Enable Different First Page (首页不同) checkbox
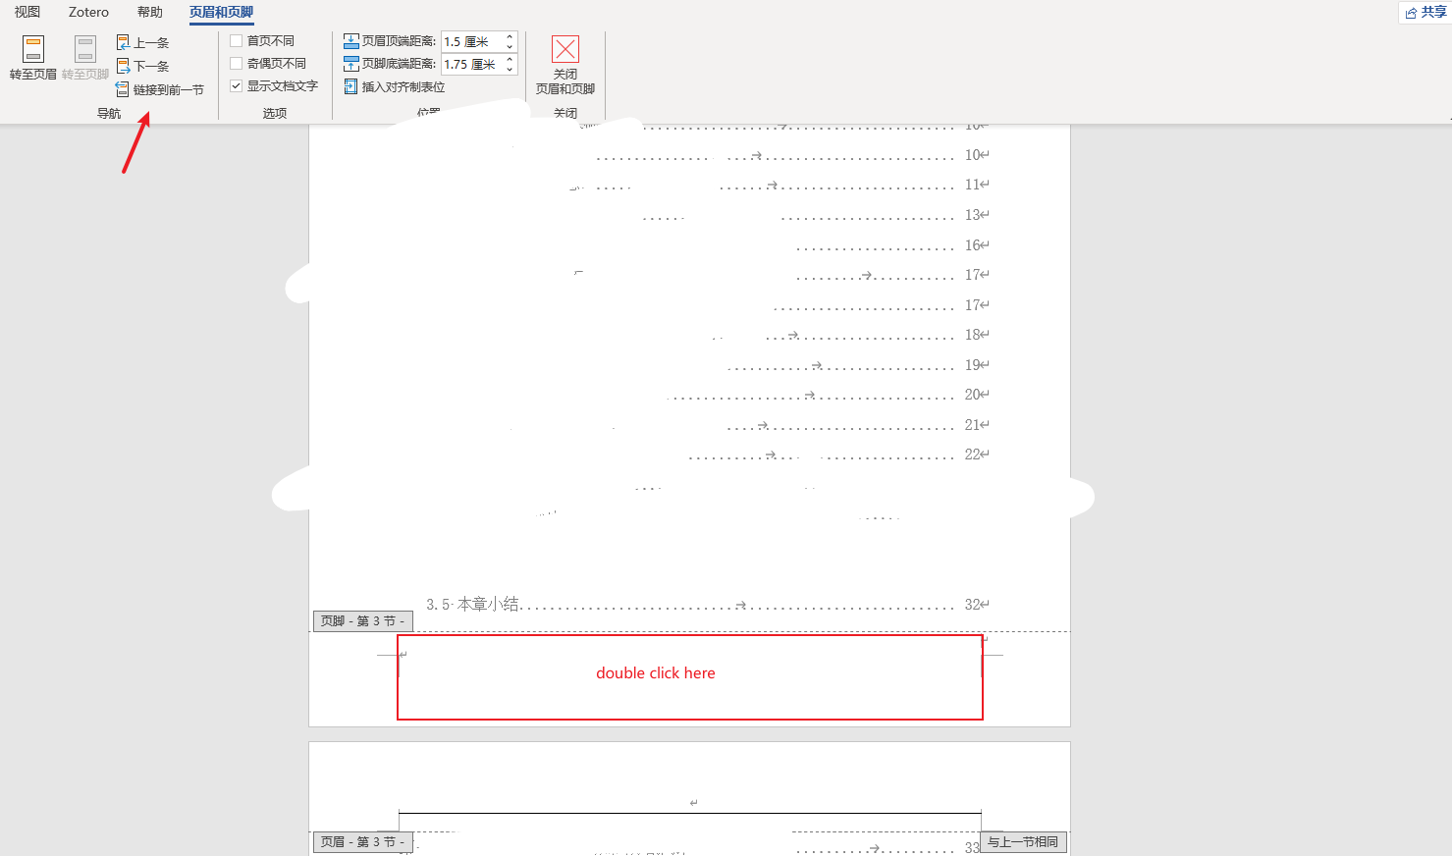Screen dimensions: 1452x856 click(x=236, y=40)
